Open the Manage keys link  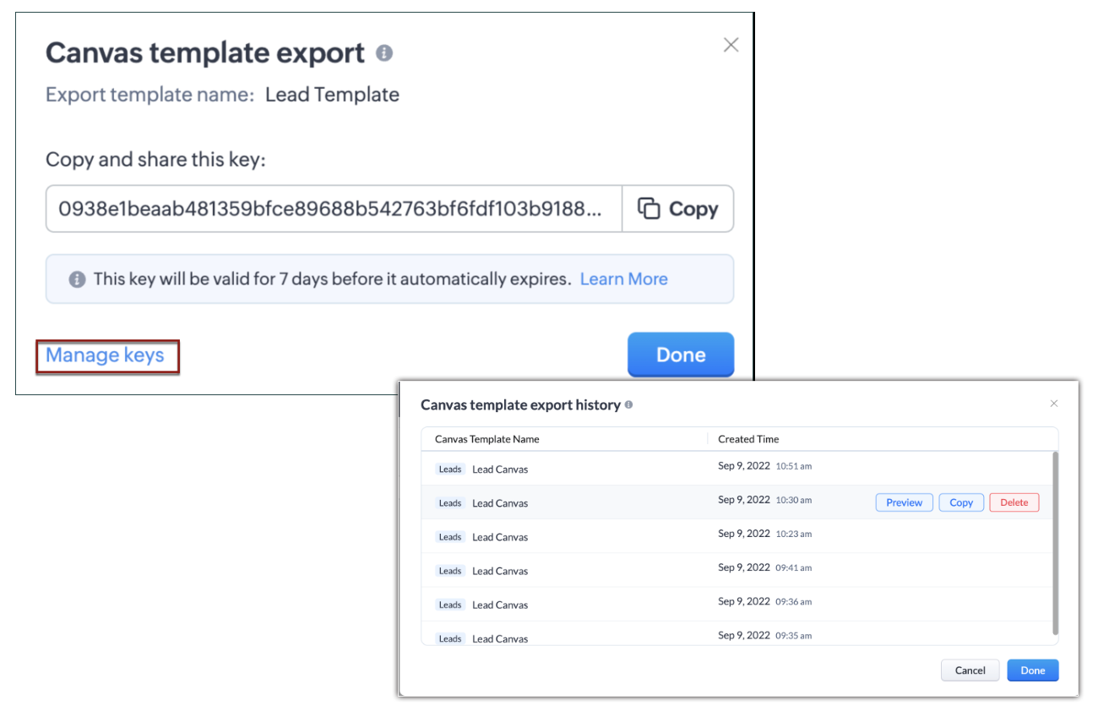coord(105,355)
